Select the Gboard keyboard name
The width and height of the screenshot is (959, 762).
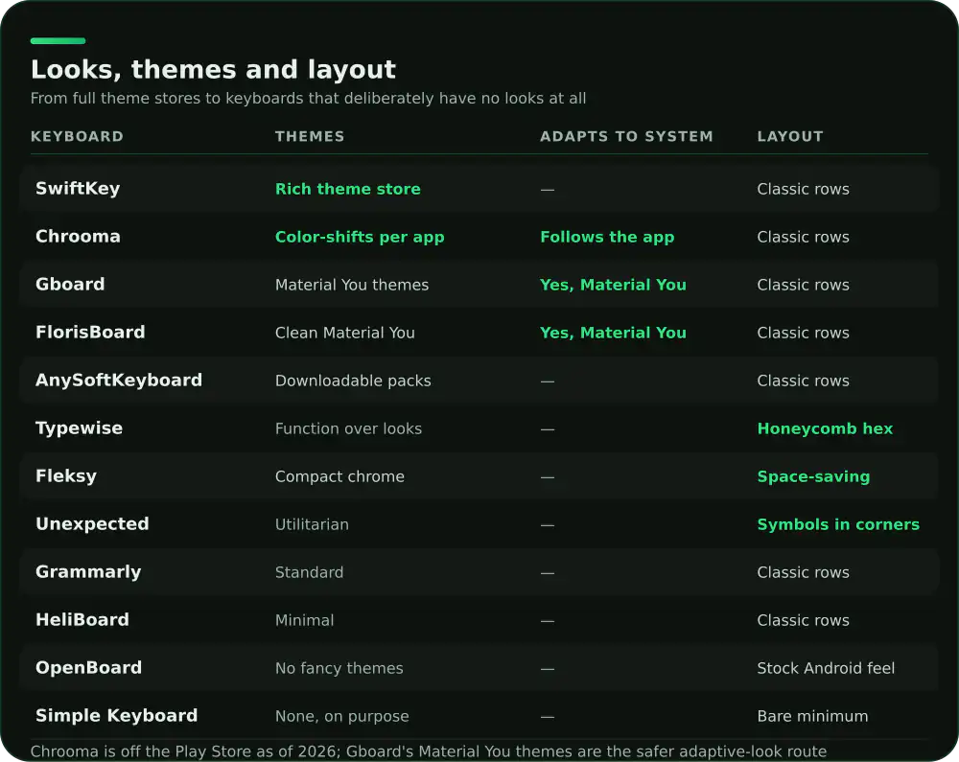coord(70,284)
